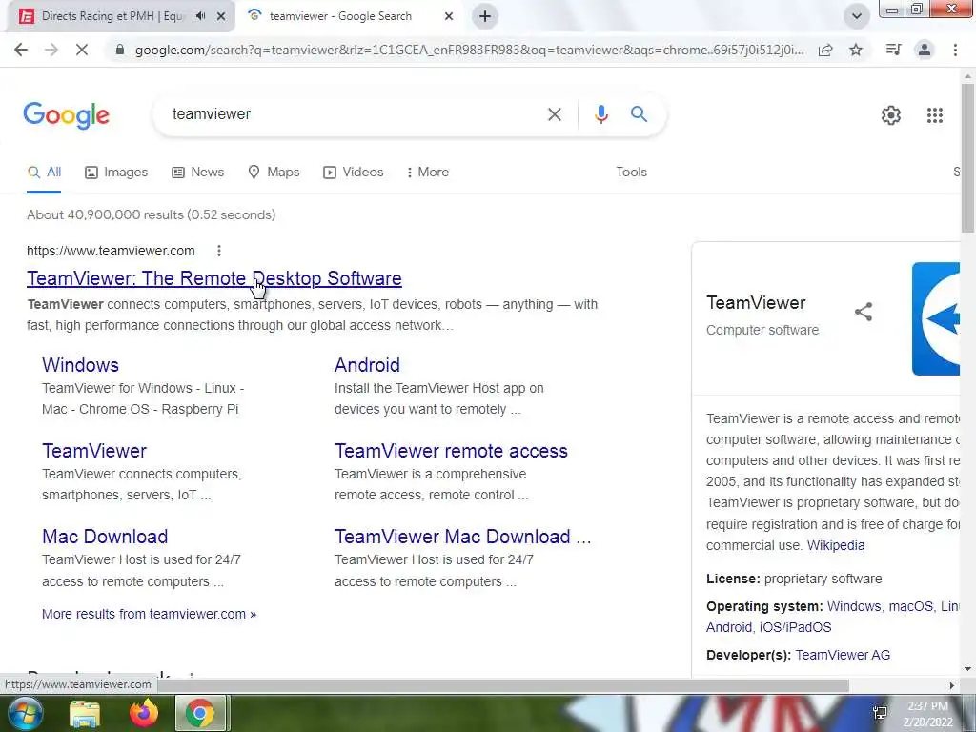976x732 pixels.
Task: Switch to News results
Action: [x=198, y=173]
